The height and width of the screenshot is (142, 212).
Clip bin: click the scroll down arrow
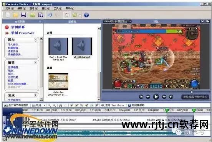[99, 100]
